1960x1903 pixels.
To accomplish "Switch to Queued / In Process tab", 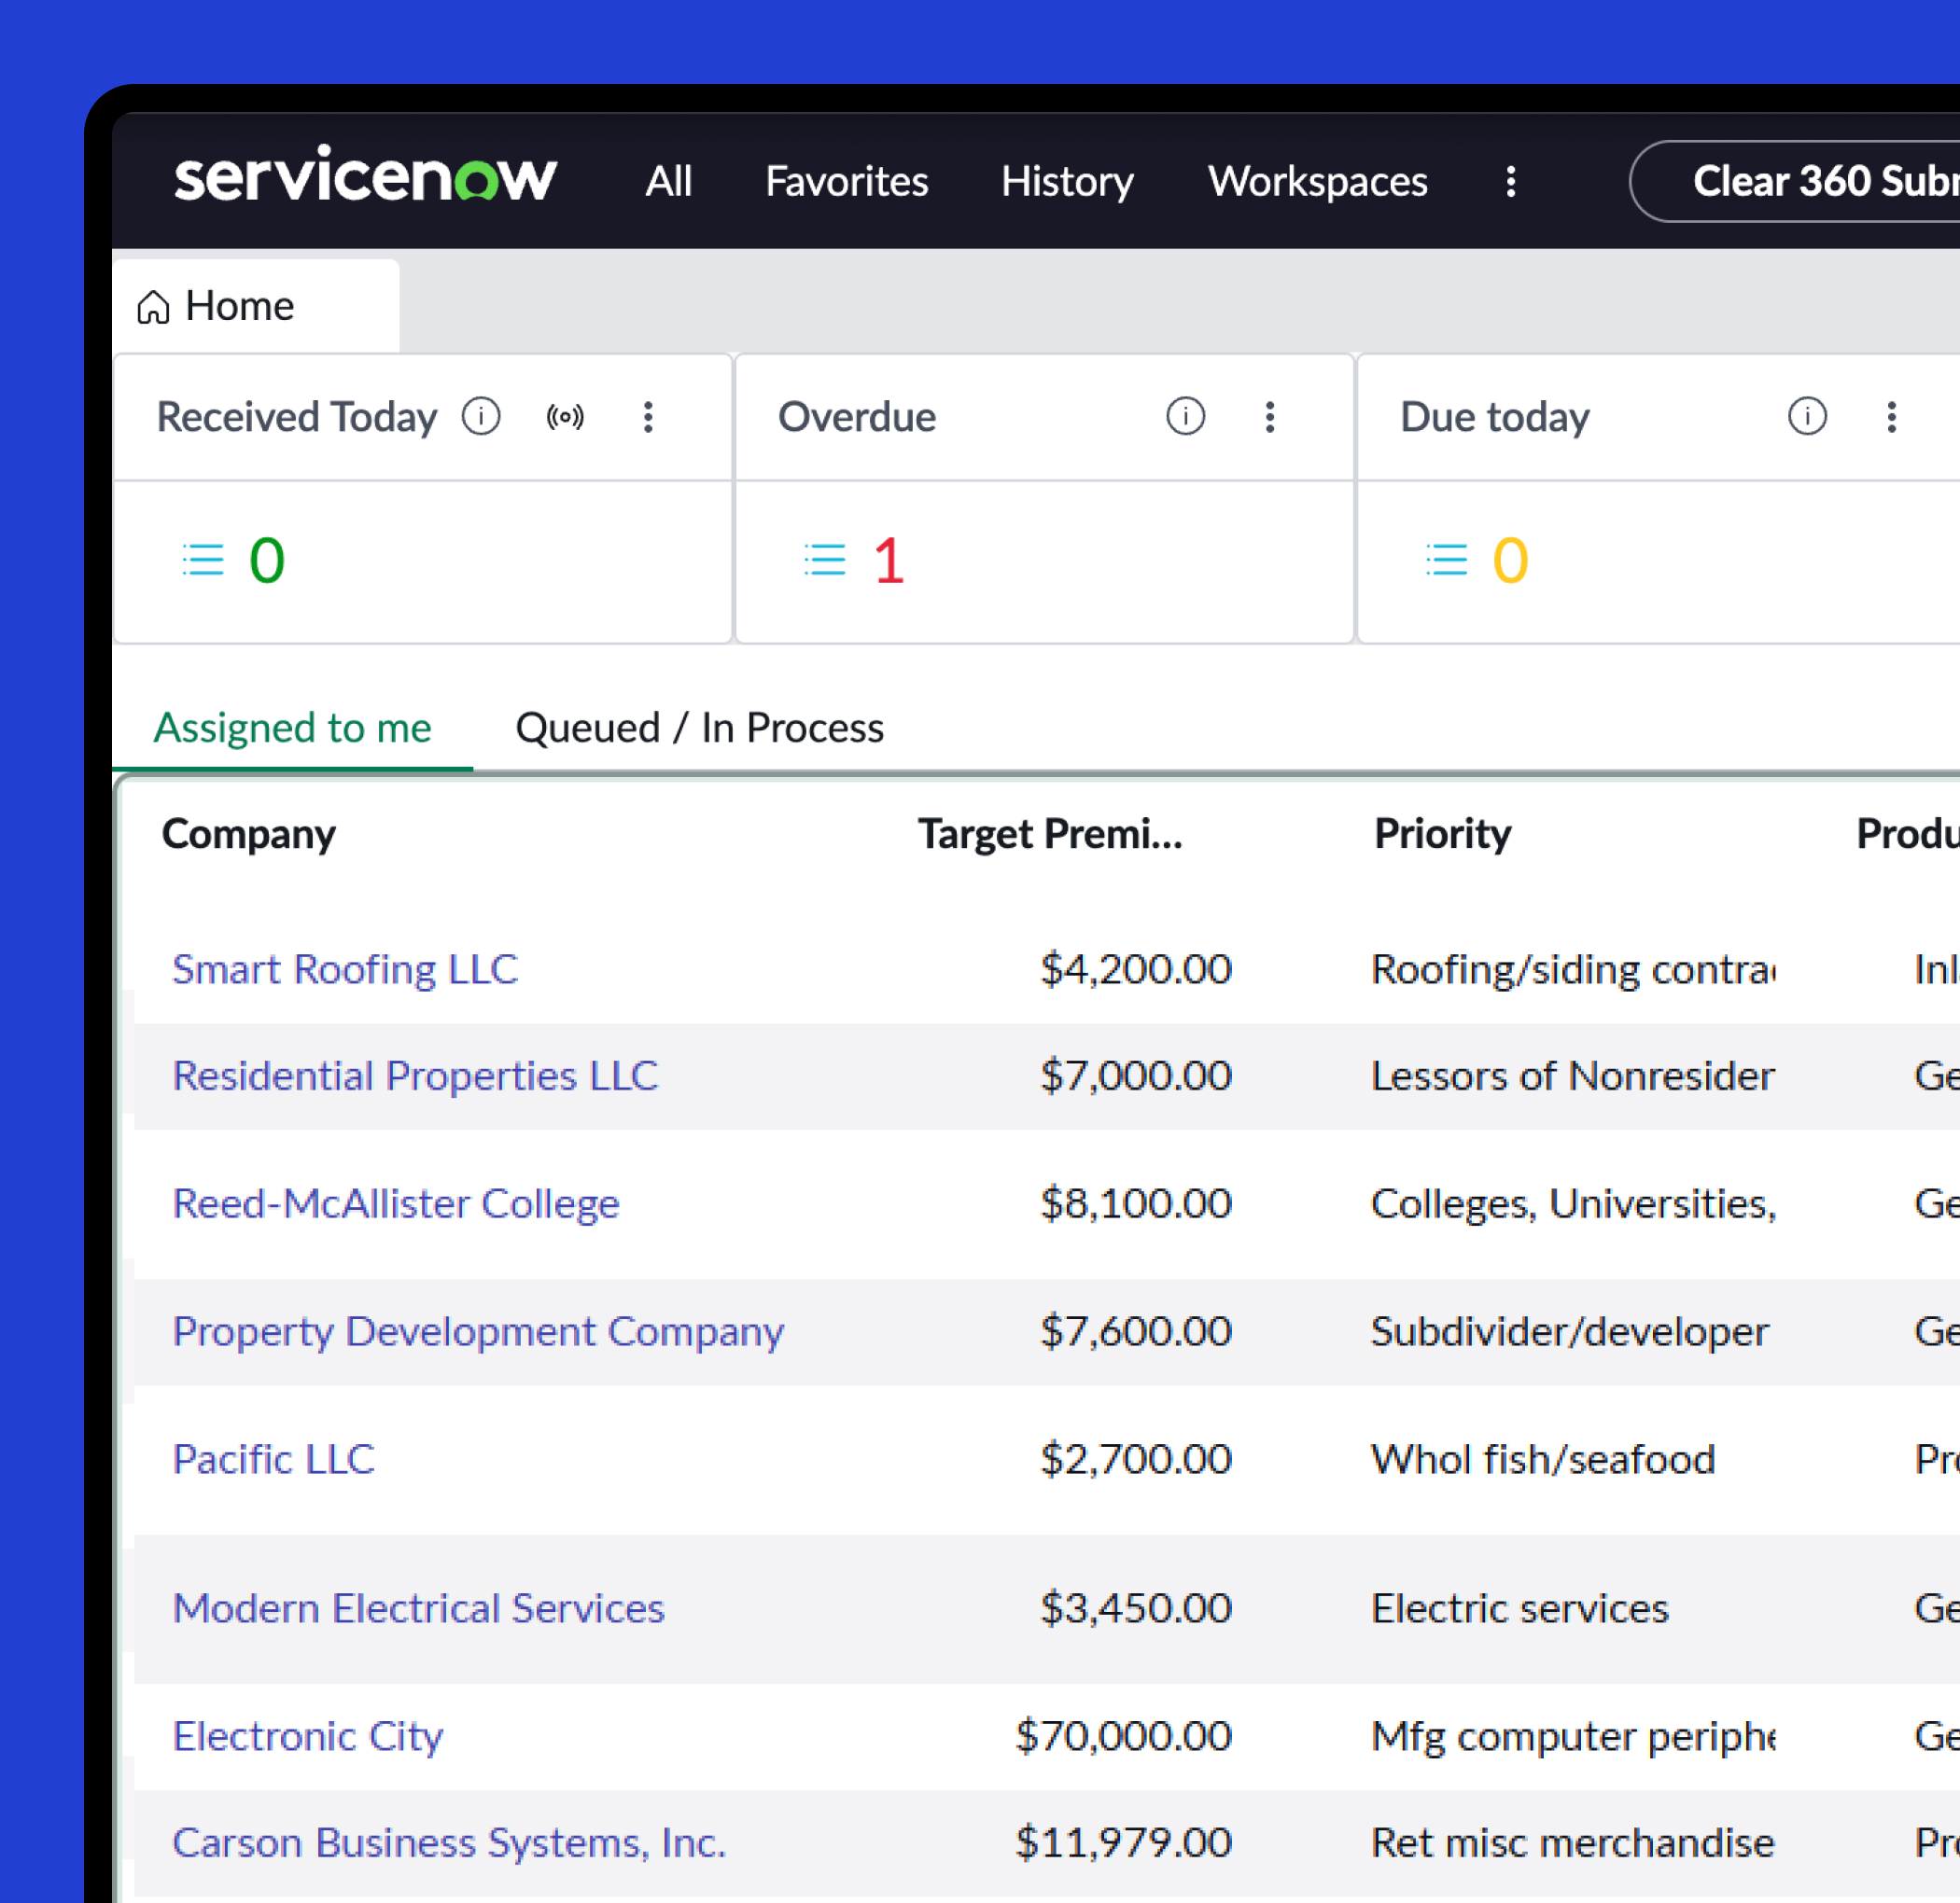I will (699, 728).
